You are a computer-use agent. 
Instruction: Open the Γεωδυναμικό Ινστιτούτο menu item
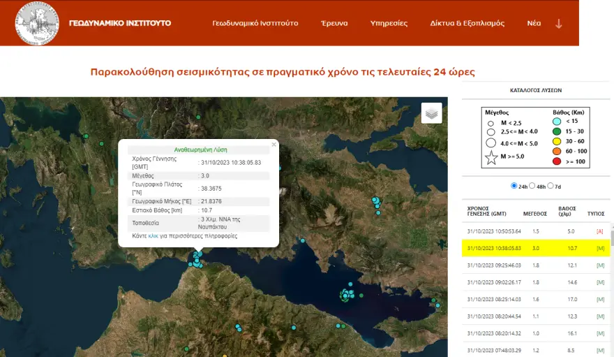coord(255,23)
